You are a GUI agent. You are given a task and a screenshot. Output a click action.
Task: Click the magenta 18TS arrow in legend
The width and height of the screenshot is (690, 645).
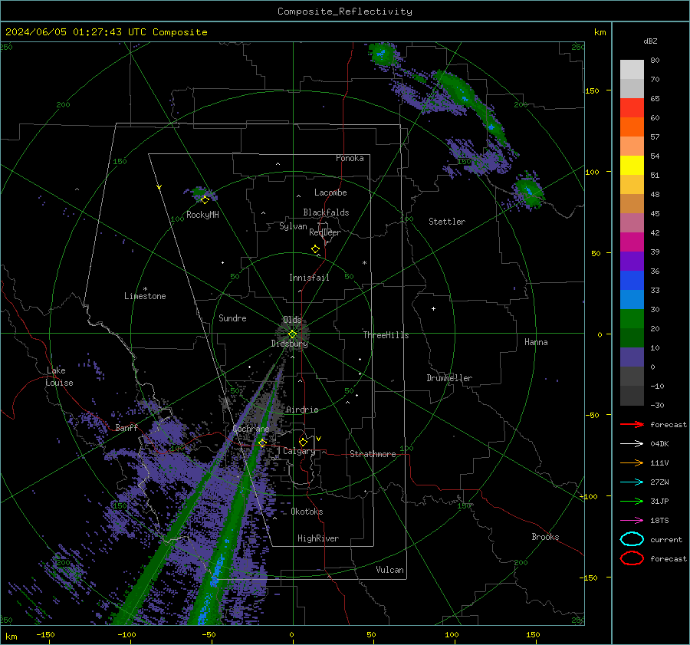pyautogui.click(x=632, y=521)
